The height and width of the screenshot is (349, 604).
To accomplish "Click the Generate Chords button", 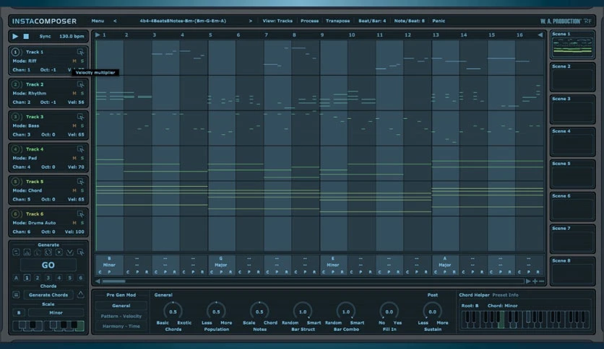I will pyautogui.click(x=48, y=295).
